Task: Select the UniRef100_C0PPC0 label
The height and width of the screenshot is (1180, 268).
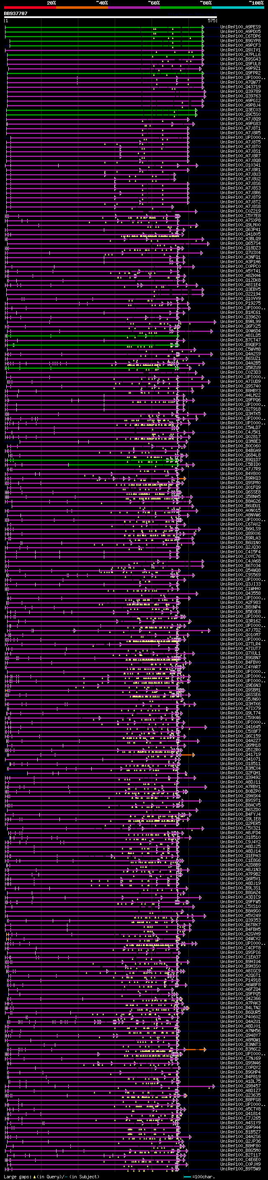Action: tap(240, 266)
